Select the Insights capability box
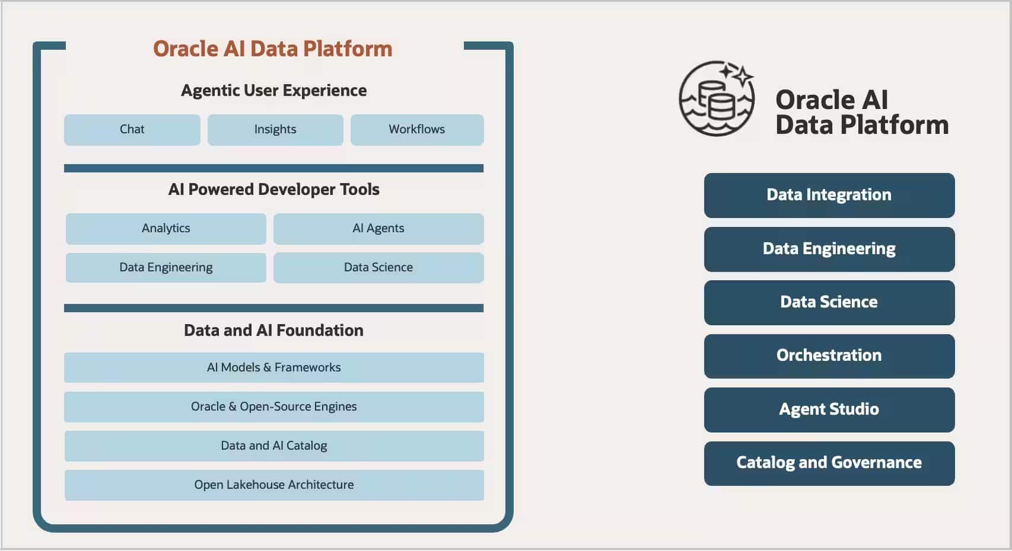The width and height of the screenshot is (1012, 551). pyautogui.click(x=275, y=129)
